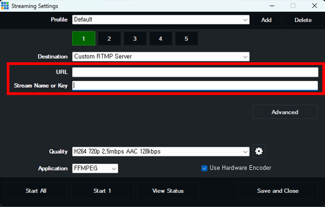The width and height of the screenshot is (325, 207).
Task: Open quality settings gear icon
Action: coord(258,151)
